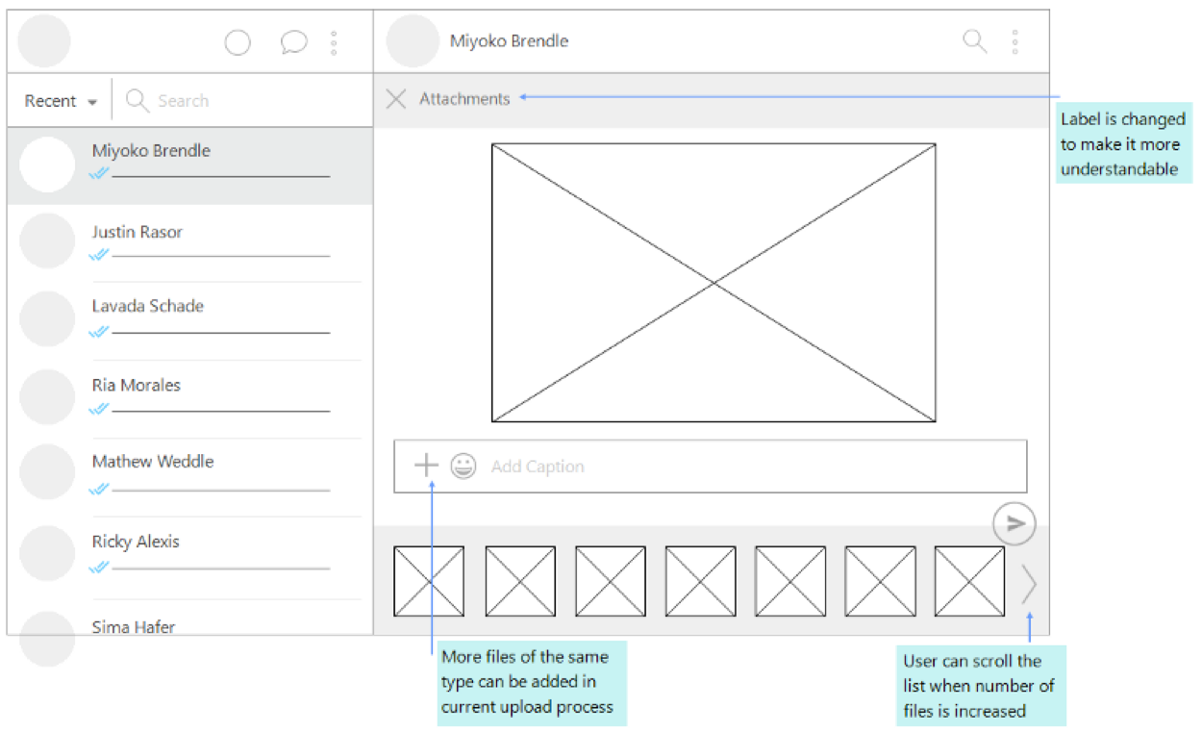Screen dimensions: 1202x733
Task: Select the first attachment thumbnail
Action: [429, 581]
